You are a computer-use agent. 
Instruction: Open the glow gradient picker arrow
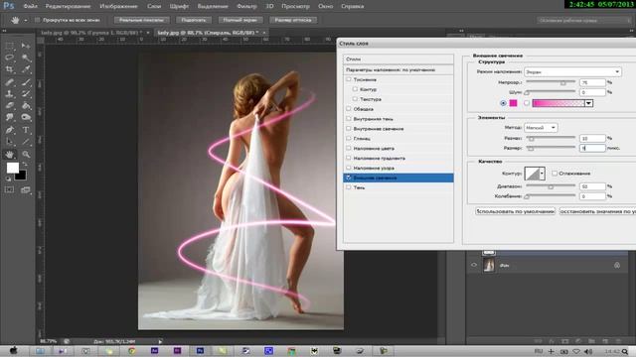tap(588, 103)
